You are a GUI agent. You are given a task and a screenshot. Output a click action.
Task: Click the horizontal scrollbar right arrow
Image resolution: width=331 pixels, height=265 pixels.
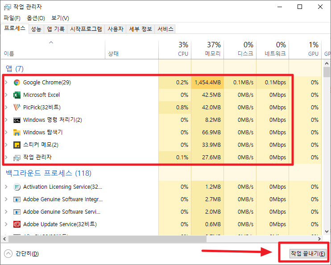click(x=319, y=239)
